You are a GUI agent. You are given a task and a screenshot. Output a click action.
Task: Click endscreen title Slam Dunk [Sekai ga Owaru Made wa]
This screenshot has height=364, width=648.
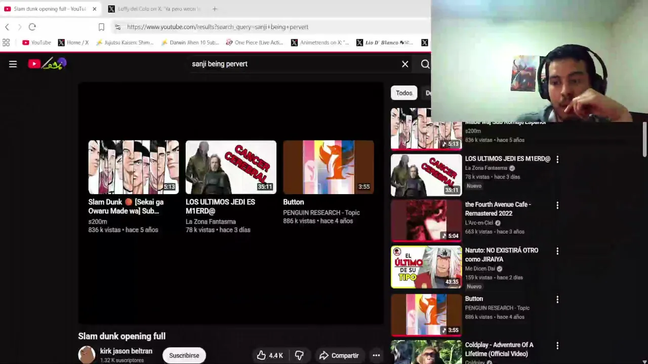pyautogui.click(x=126, y=206)
